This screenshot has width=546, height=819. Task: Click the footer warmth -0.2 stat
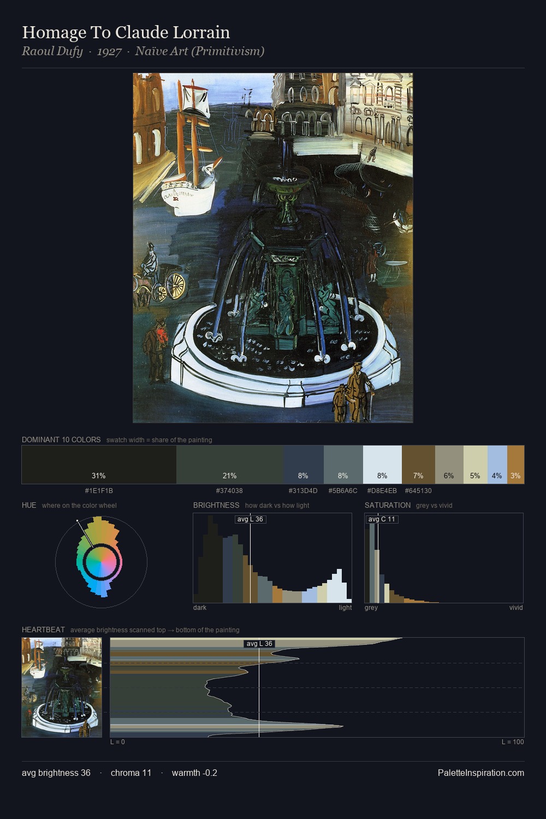pyautogui.click(x=194, y=773)
